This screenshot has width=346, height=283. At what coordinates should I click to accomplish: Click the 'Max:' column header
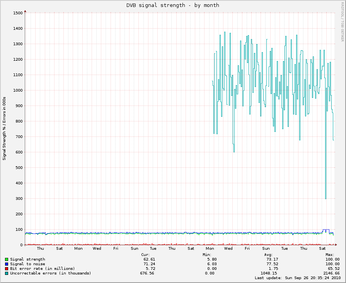(330, 254)
